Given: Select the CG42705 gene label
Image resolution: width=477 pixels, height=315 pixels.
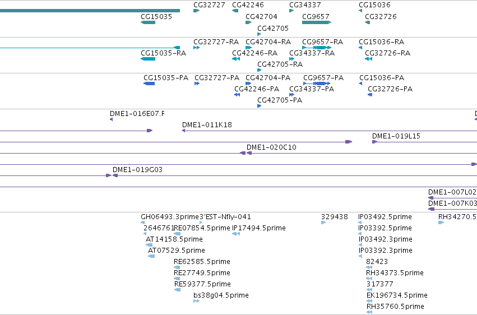Looking at the screenshot, I should (273, 29).
